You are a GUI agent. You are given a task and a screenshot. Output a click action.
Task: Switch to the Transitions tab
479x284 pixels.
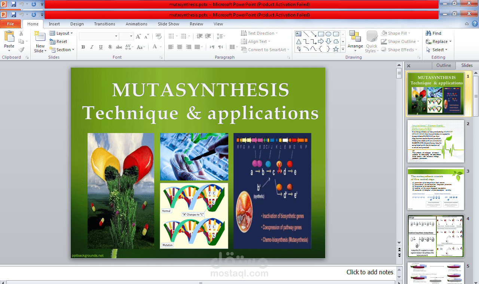(105, 24)
